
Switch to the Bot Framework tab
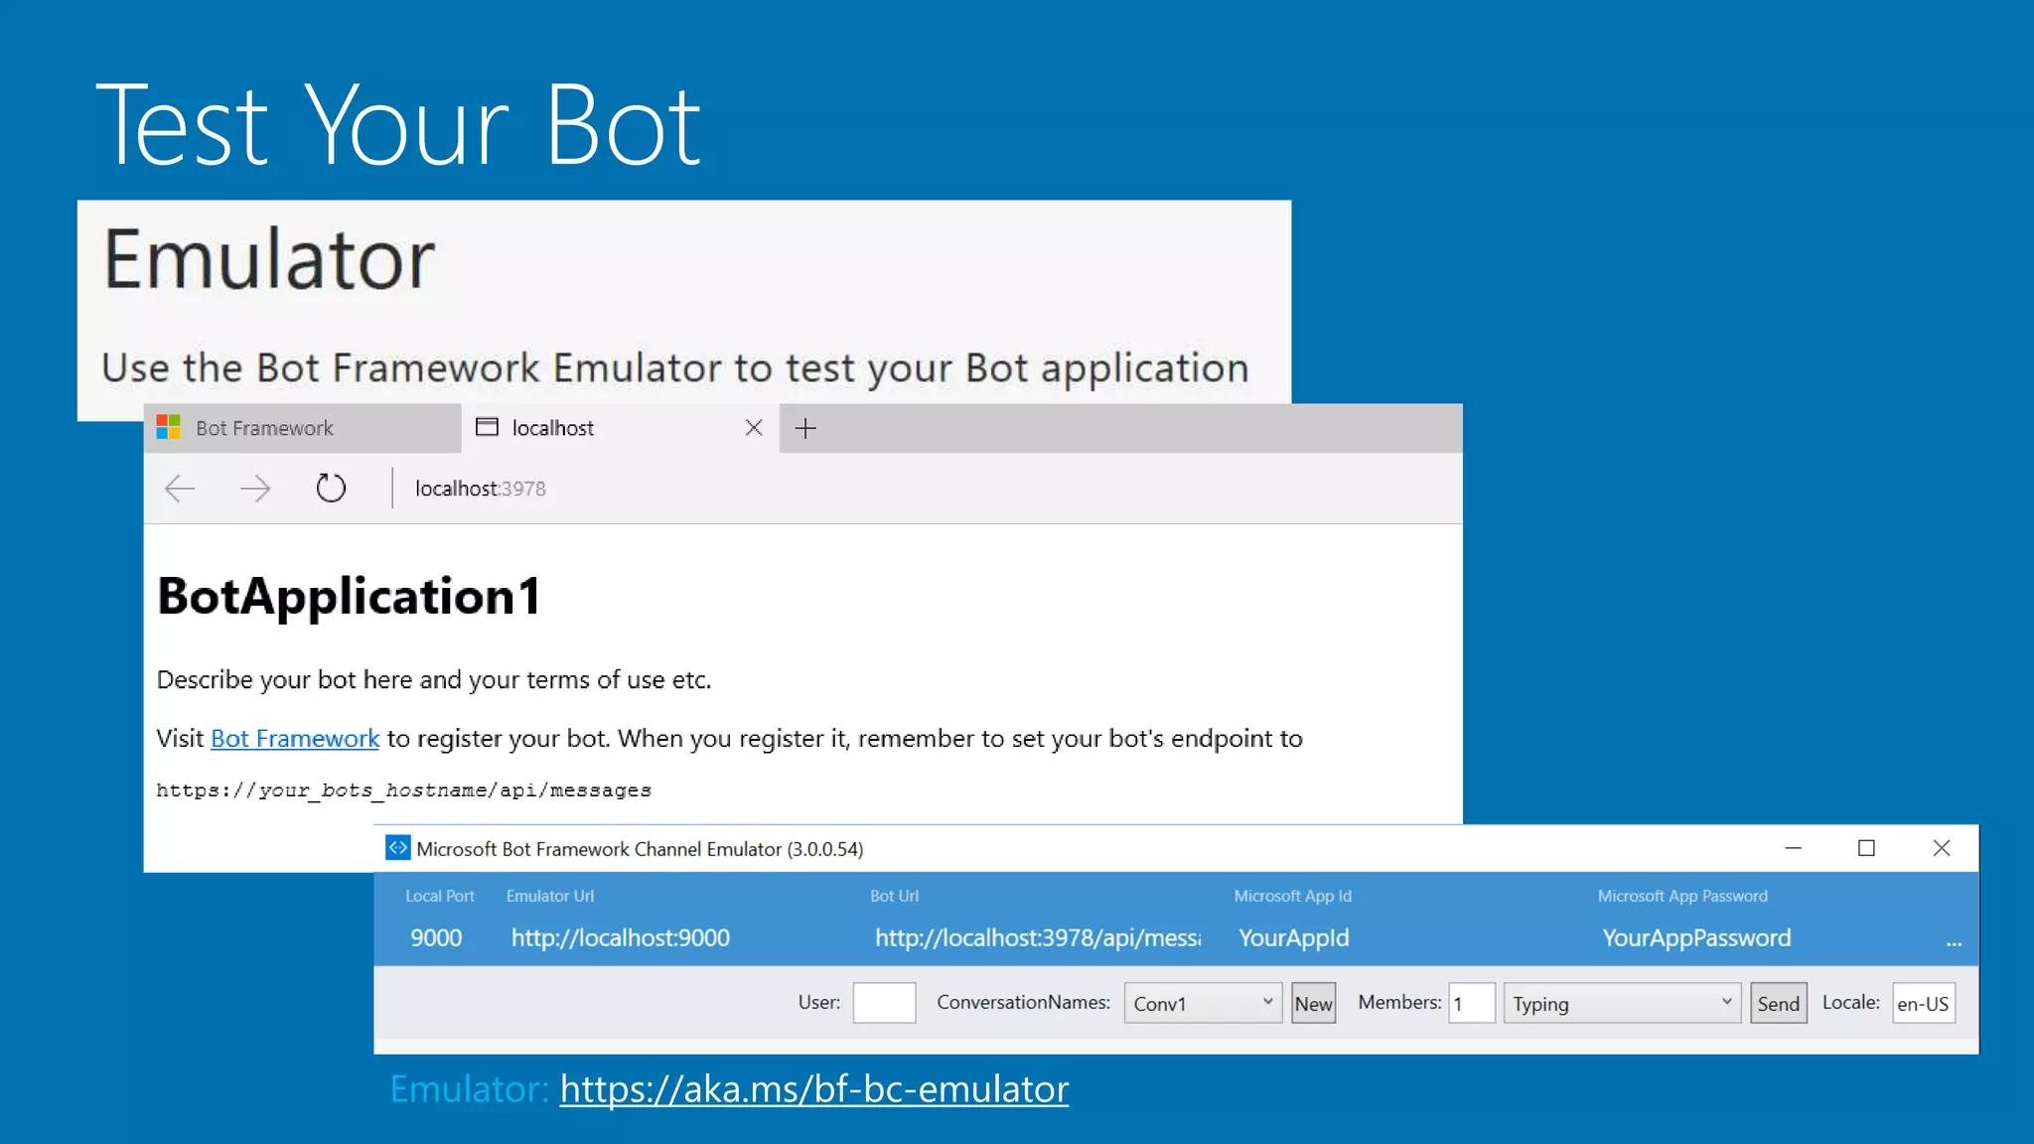pos(302,428)
